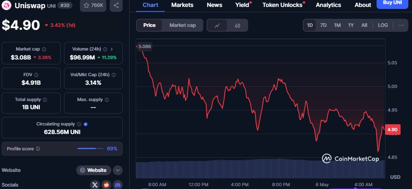Click the $96.99M volume value
This screenshot has width=412, height=189.
coord(82,57)
